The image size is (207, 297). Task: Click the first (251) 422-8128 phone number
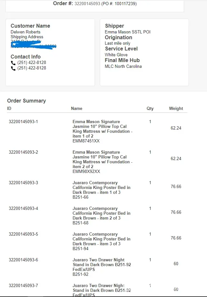(32, 63)
